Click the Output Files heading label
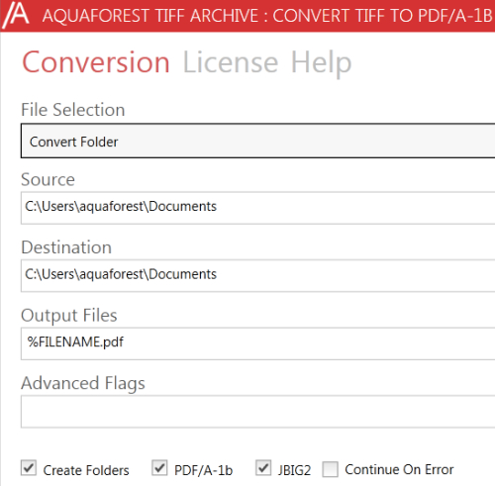Image resolution: width=495 pixels, height=486 pixels. (69, 316)
